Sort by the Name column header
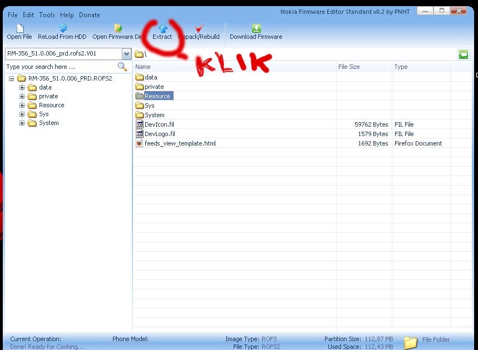 [x=235, y=67]
